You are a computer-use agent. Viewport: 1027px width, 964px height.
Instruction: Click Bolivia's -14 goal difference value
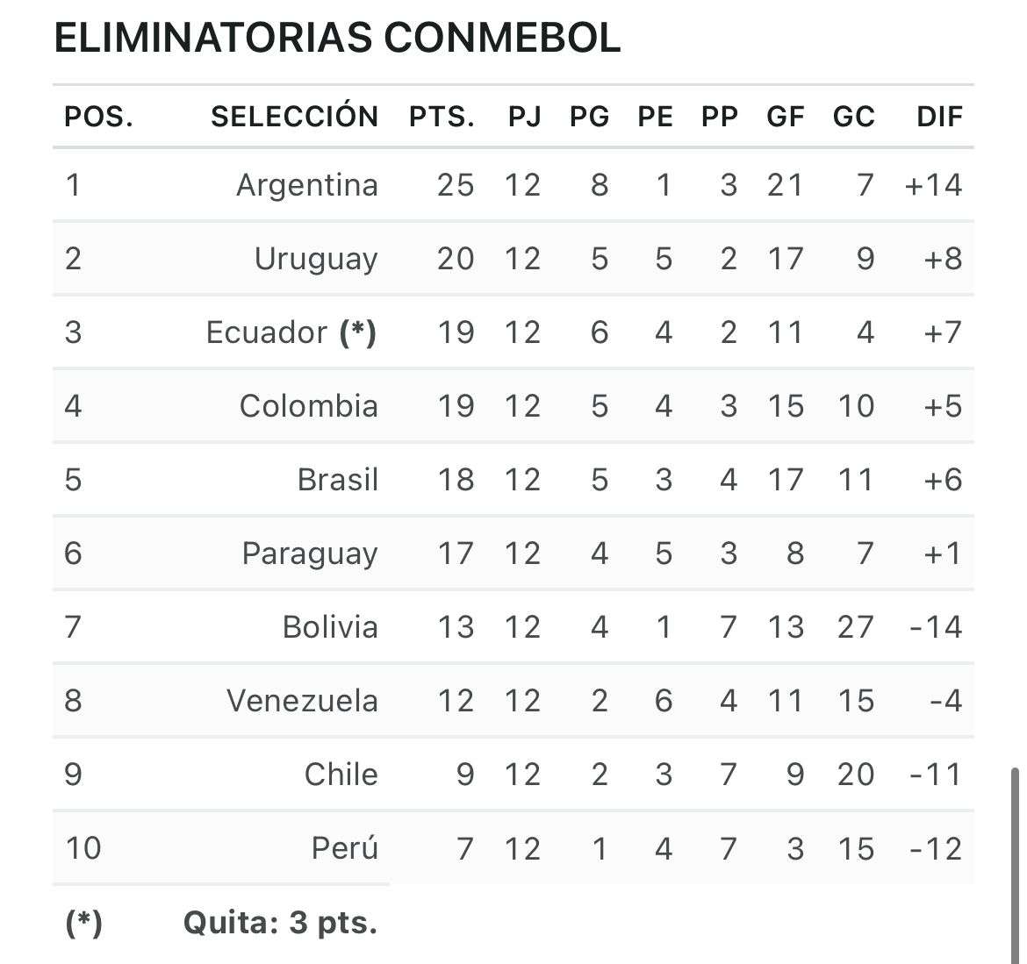[x=936, y=627]
